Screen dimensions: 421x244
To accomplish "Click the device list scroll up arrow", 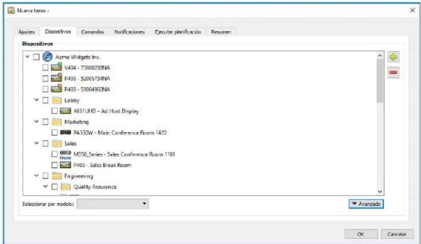I will (380, 55).
